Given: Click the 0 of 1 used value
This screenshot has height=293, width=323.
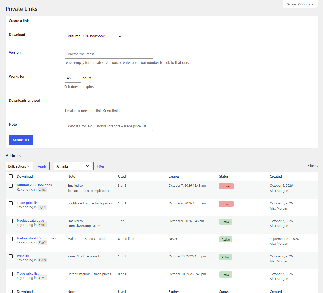Looking at the screenshot, I should click(x=122, y=274).
